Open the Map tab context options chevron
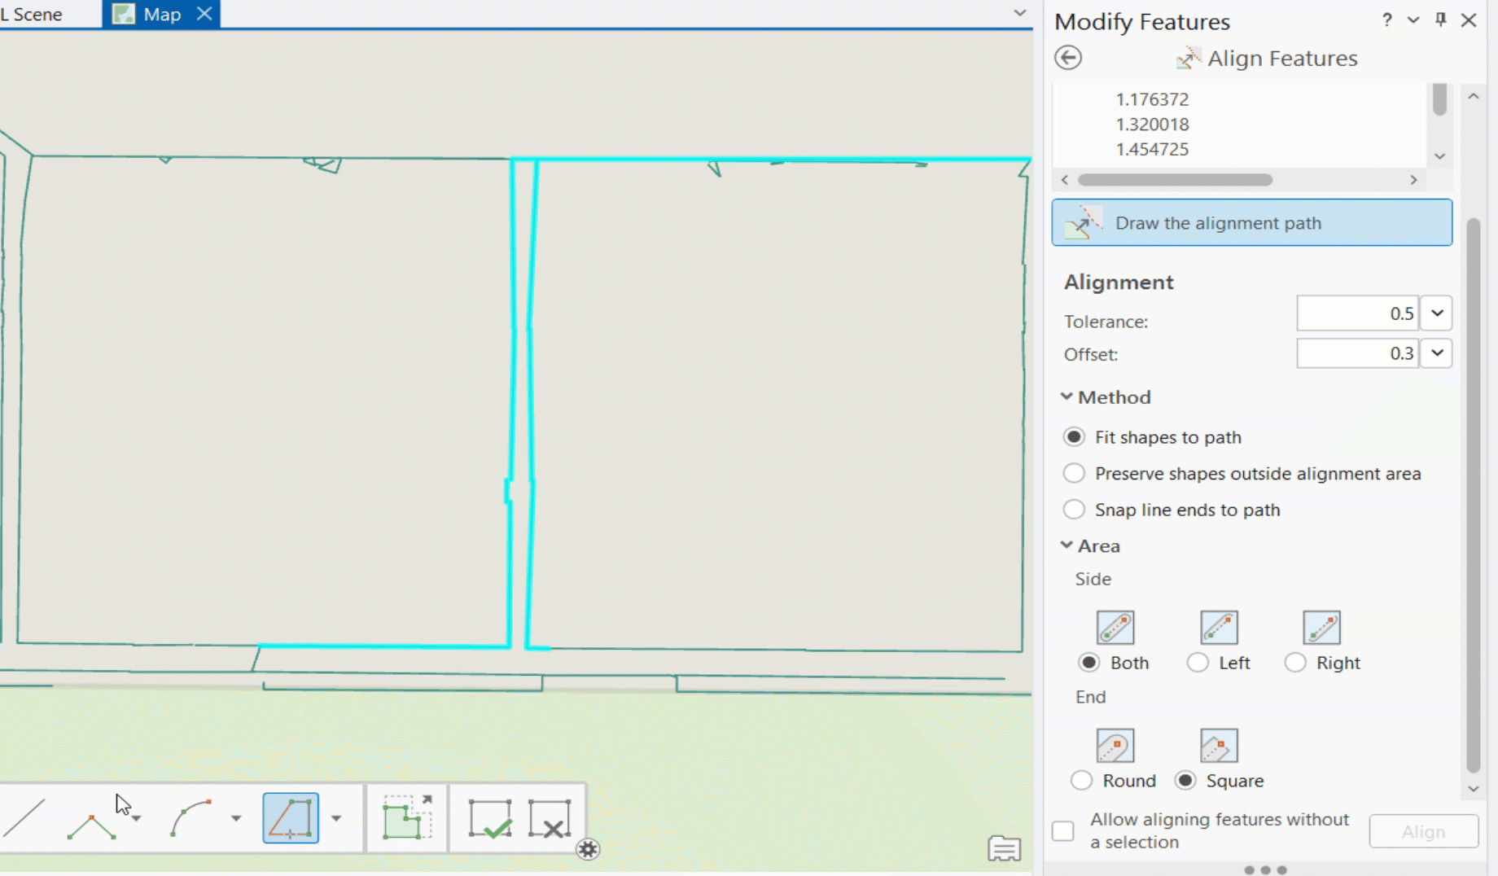Viewport: 1498px width, 876px height. [1020, 13]
